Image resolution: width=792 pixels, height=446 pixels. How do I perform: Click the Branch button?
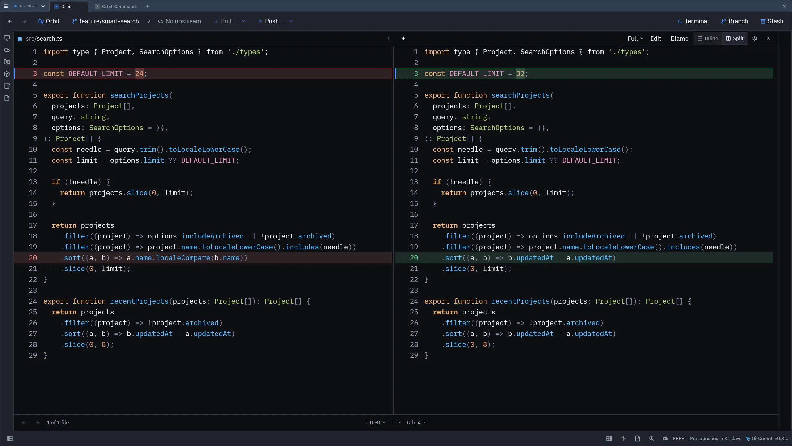(734, 21)
